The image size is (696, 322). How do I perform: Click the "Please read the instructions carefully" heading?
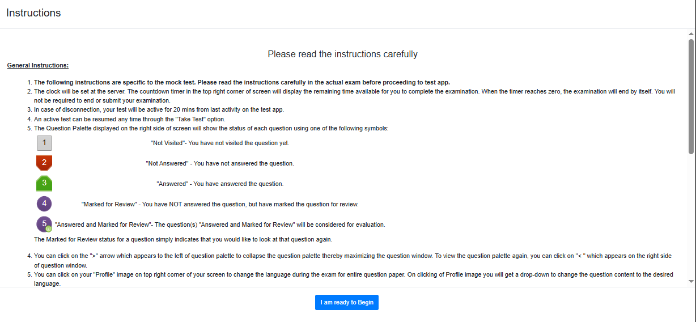pyautogui.click(x=342, y=54)
